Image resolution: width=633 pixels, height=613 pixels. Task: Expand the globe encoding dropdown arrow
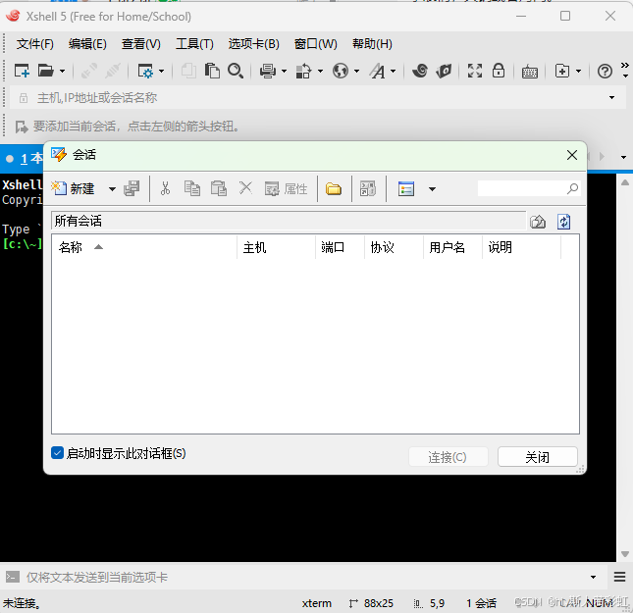click(x=356, y=72)
